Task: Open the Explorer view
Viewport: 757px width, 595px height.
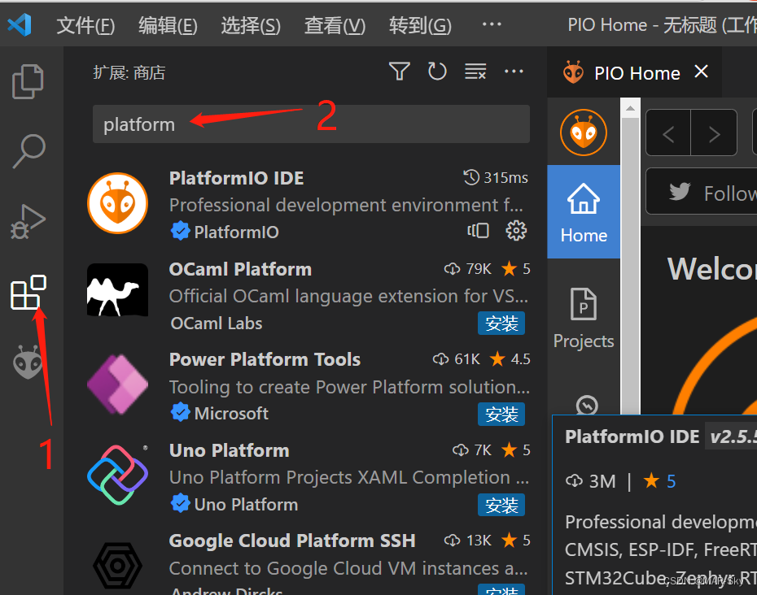Action: (x=28, y=81)
